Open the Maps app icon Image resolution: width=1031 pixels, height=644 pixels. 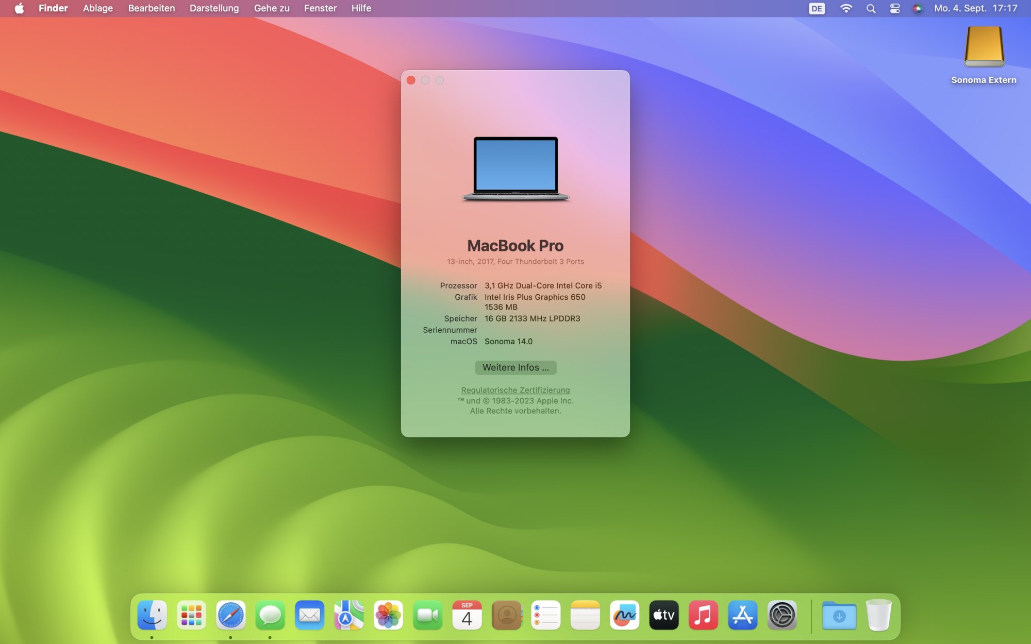pos(348,615)
